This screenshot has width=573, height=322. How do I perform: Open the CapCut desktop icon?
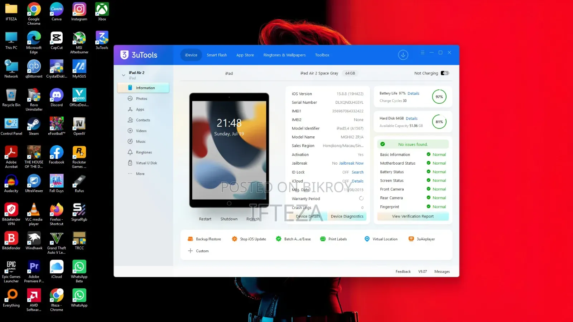click(x=57, y=40)
